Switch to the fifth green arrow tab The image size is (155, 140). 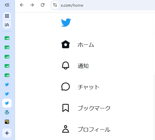(7, 75)
